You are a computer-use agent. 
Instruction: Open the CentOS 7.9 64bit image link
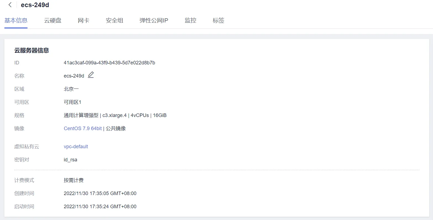pyautogui.click(x=83, y=128)
